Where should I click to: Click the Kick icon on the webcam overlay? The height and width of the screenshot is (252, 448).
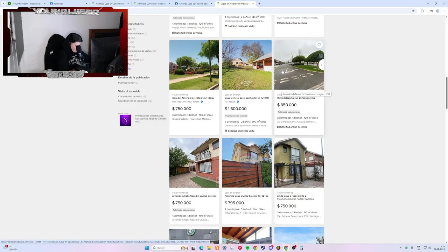click(x=61, y=75)
